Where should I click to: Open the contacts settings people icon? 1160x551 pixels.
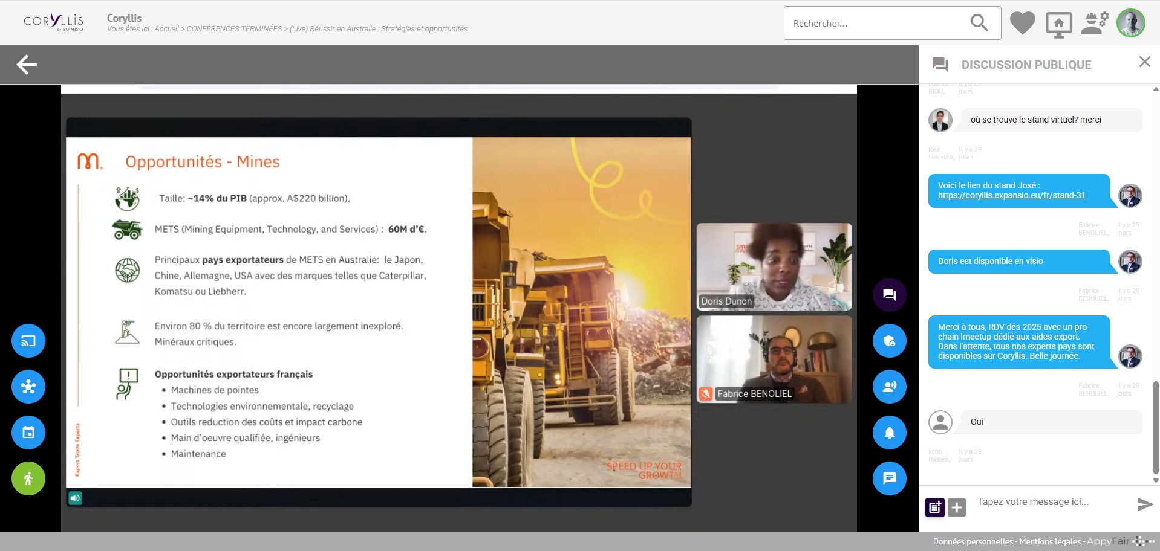coord(1095,24)
